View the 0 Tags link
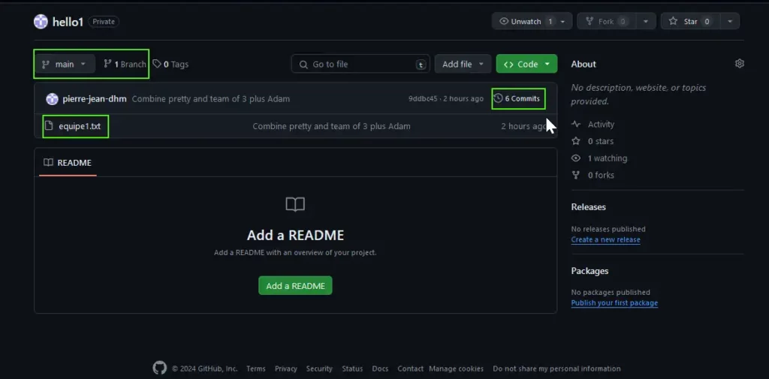This screenshot has width=769, height=379. click(x=170, y=65)
